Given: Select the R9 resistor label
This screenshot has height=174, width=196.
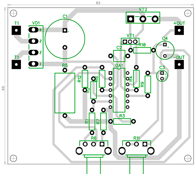Looking at the screenshot, I should pos(142,85).
